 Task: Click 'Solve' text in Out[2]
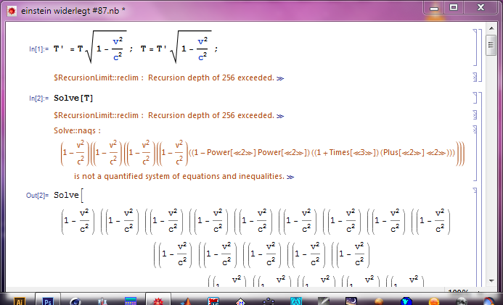[x=66, y=195]
